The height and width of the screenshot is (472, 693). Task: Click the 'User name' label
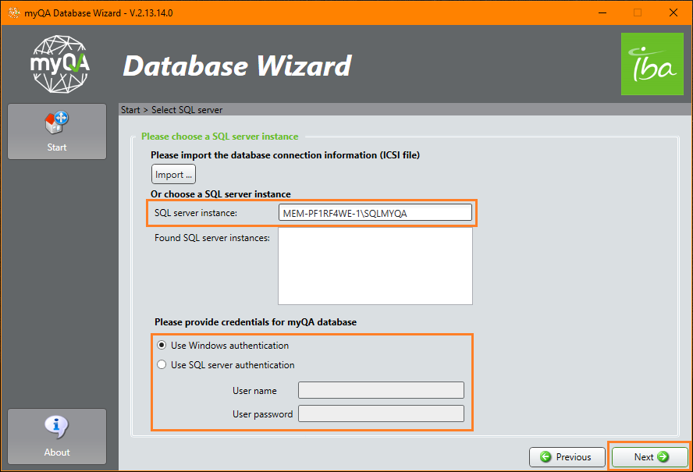pos(254,391)
